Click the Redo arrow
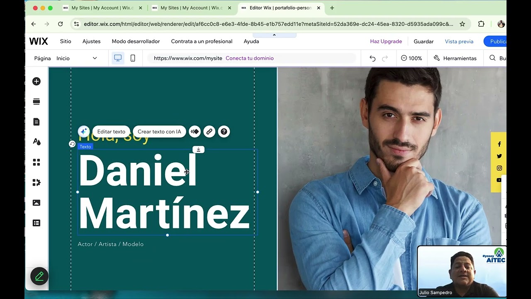The height and width of the screenshot is (299, 531). [385, 58]
